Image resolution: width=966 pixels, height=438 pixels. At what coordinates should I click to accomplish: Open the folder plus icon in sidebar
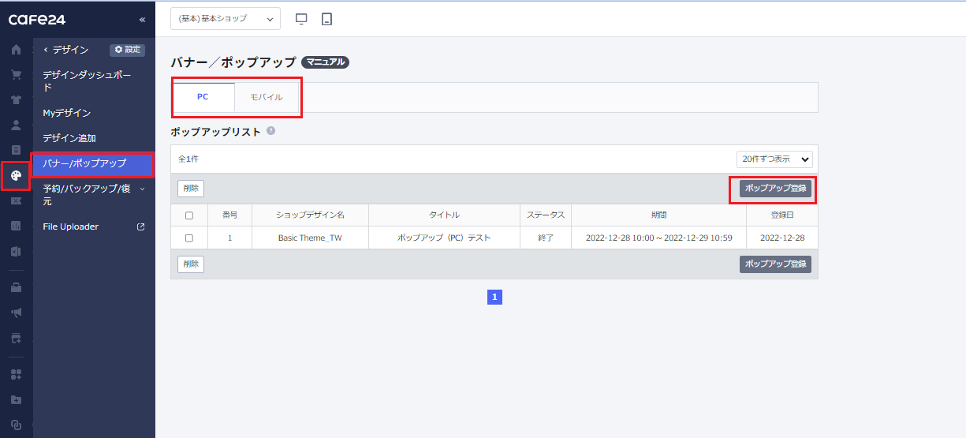click(x=16, y=399)
